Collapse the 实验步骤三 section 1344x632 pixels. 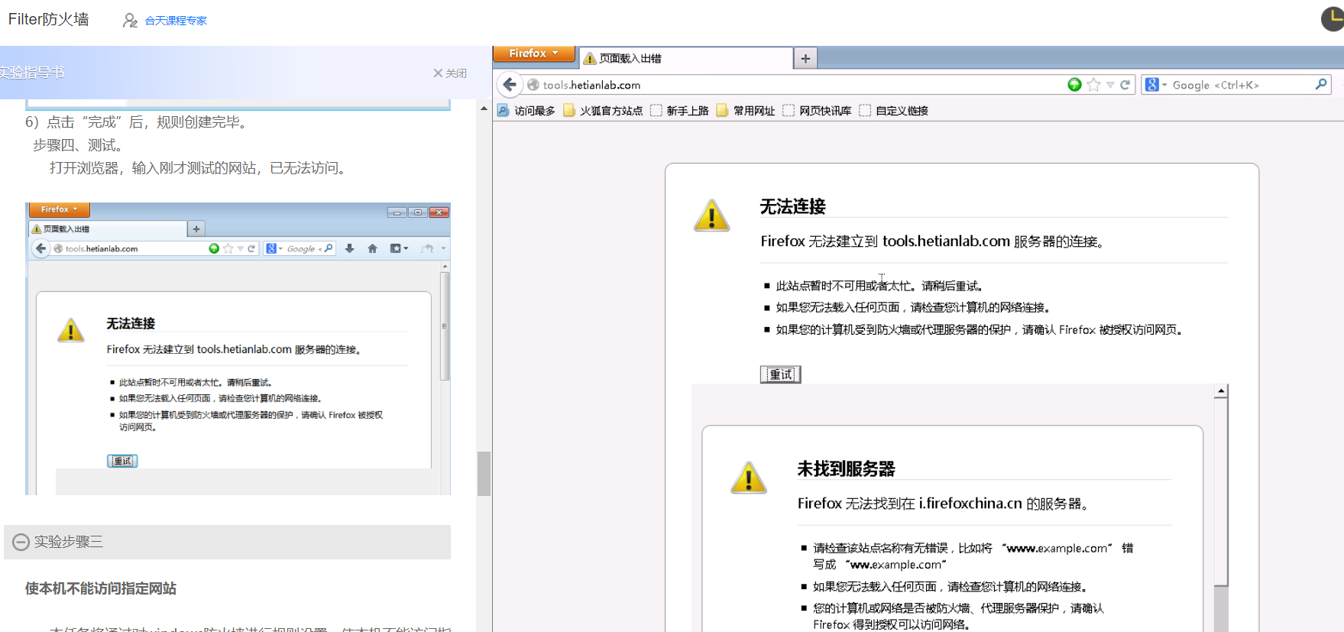(21, 542)
